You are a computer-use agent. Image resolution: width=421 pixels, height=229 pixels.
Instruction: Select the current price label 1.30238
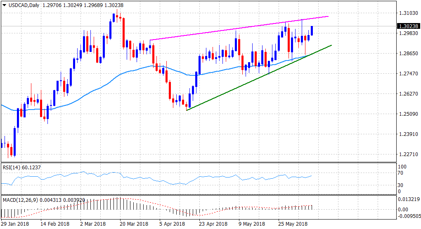[408, 26]
